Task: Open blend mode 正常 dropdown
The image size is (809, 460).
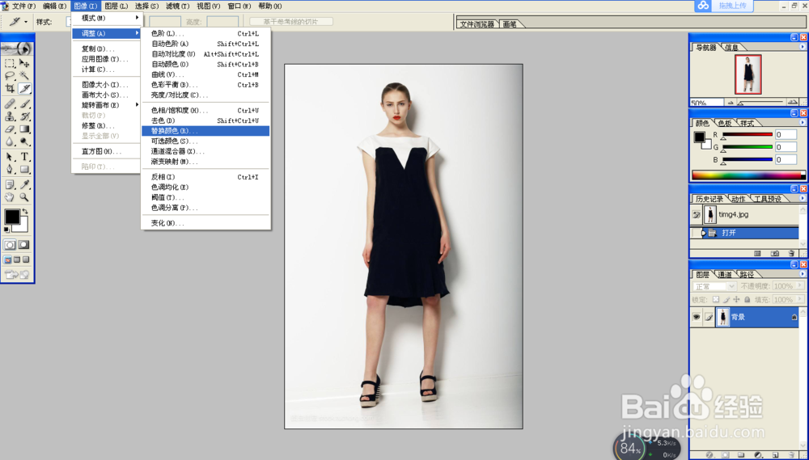Action: [714, 286]
